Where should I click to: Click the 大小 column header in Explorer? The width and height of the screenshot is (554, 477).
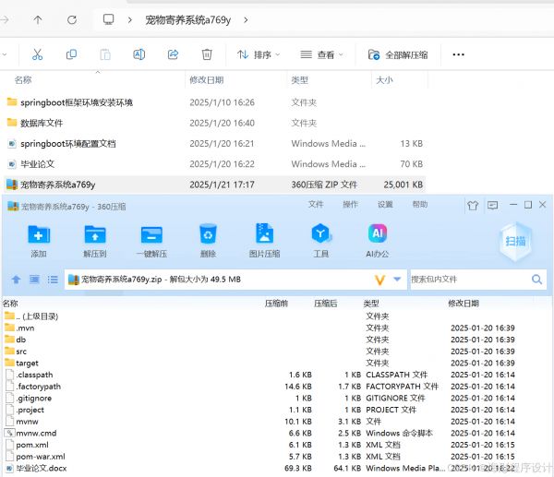coord(384,80)
